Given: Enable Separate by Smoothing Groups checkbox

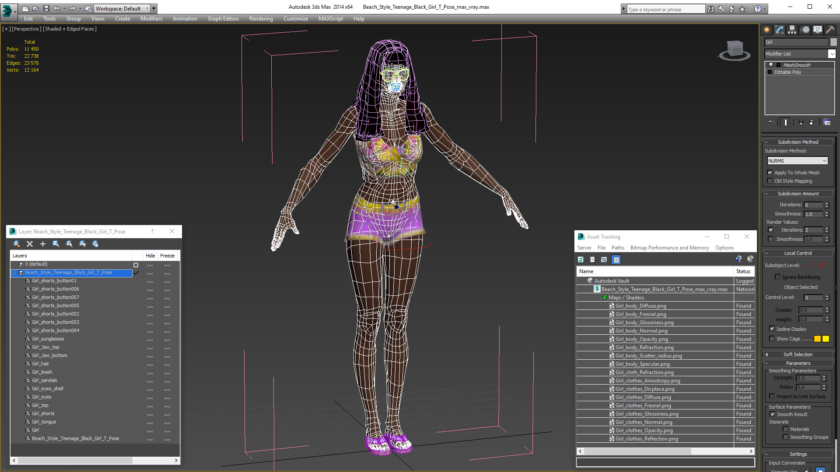Looking at the screenshot, I should 786,437.
